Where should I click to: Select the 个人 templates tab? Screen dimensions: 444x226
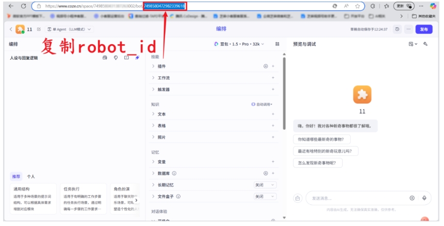(x=31, y=177)
